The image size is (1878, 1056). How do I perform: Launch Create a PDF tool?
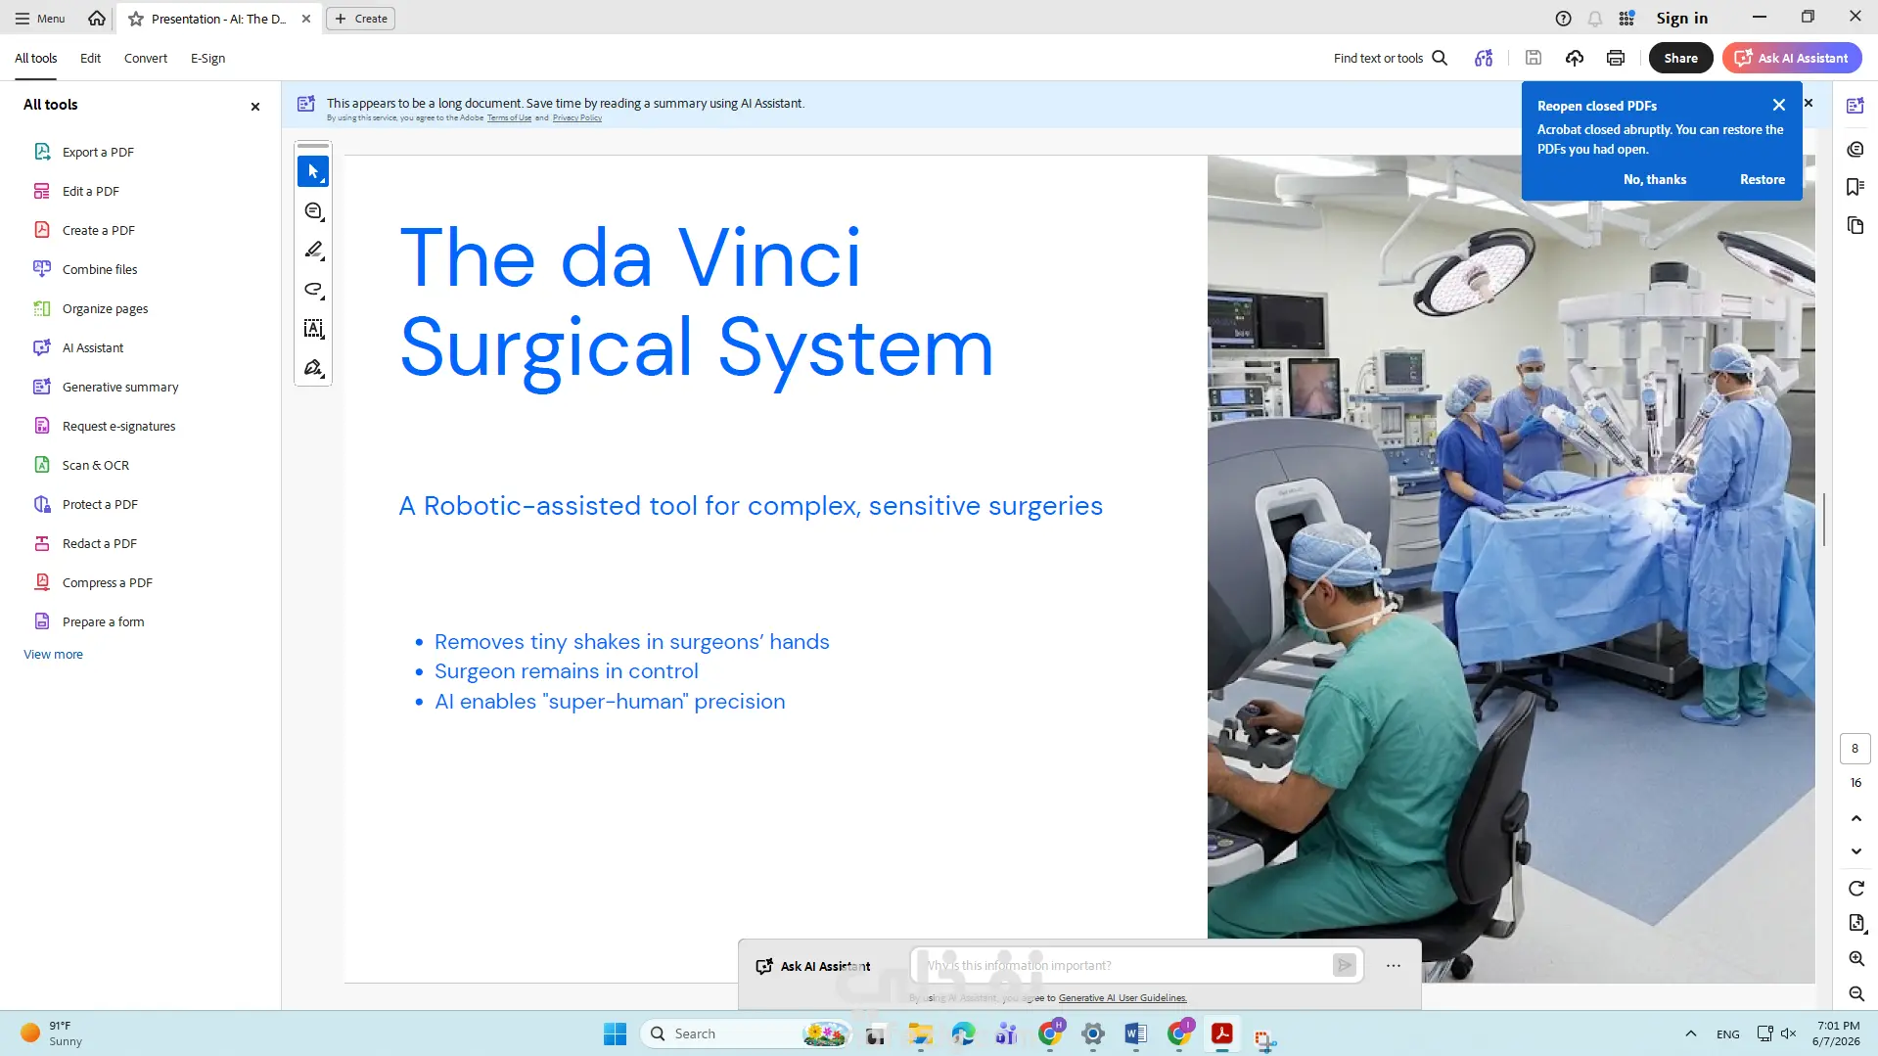click(x=98, y=230)
